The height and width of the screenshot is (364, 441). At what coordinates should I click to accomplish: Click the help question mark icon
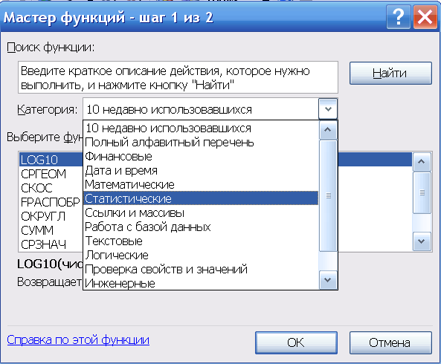click(399, 17)
